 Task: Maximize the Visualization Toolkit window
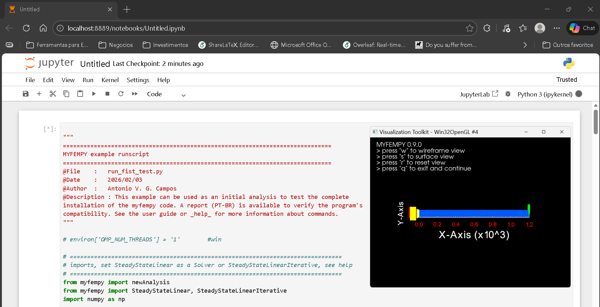tap(544, 132)
